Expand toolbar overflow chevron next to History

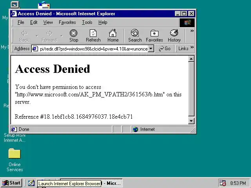[x=192, y=31]
